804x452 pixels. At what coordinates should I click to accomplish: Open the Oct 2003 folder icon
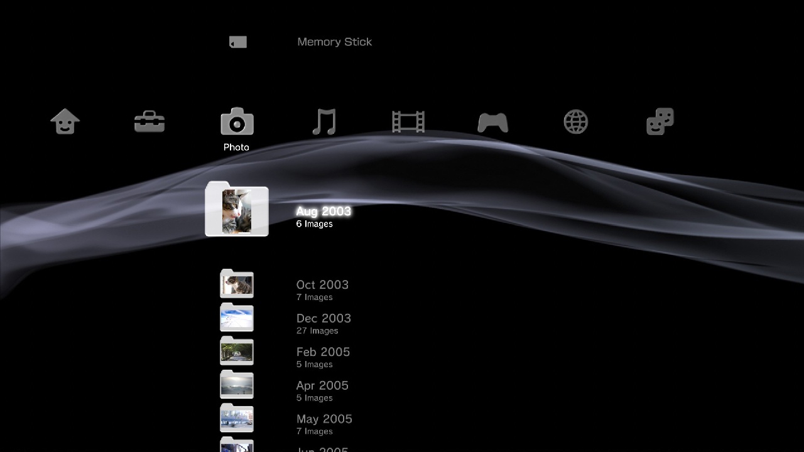coord(237,284)
